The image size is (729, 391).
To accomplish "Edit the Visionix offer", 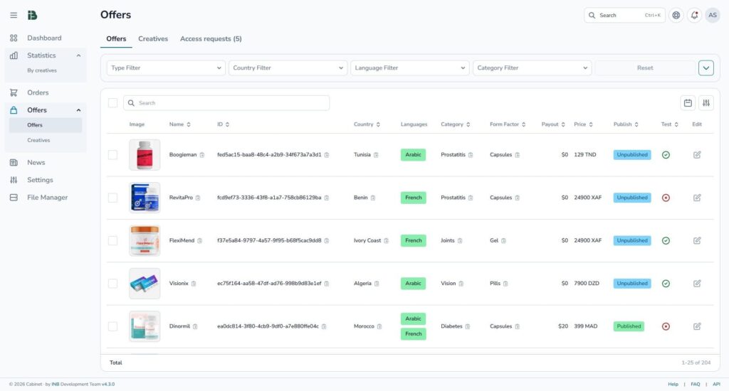I will (x=697, y=284).
